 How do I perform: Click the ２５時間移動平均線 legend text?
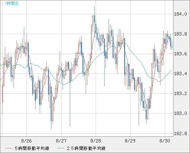pos(86,148)
